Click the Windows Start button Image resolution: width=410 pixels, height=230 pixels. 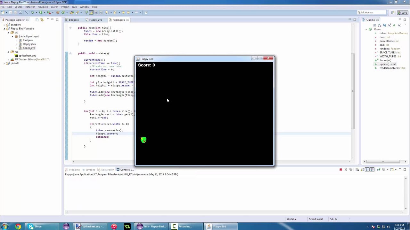tap(5, 226)
